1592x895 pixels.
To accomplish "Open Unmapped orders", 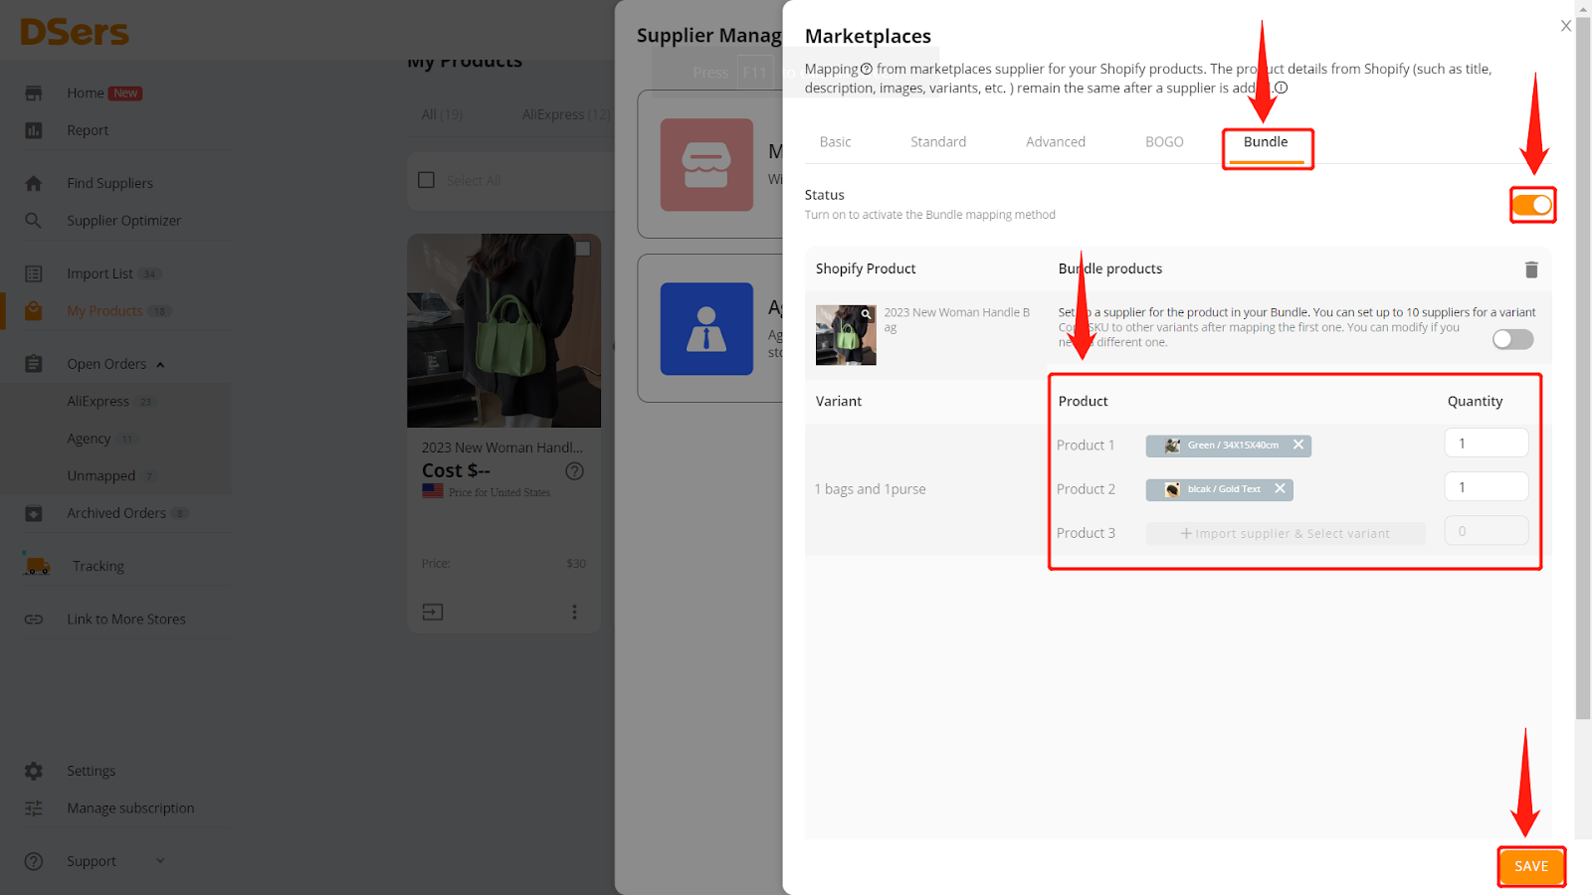I will 100,476.
